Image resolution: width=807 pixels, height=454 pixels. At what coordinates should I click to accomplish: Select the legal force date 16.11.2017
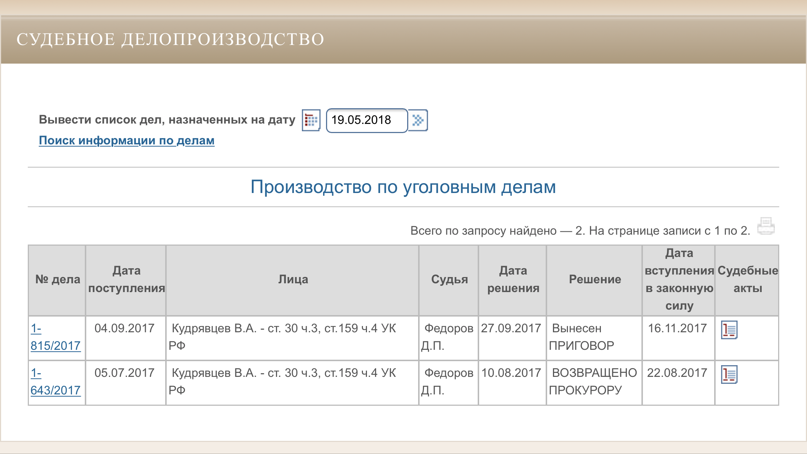pos(677,328)
